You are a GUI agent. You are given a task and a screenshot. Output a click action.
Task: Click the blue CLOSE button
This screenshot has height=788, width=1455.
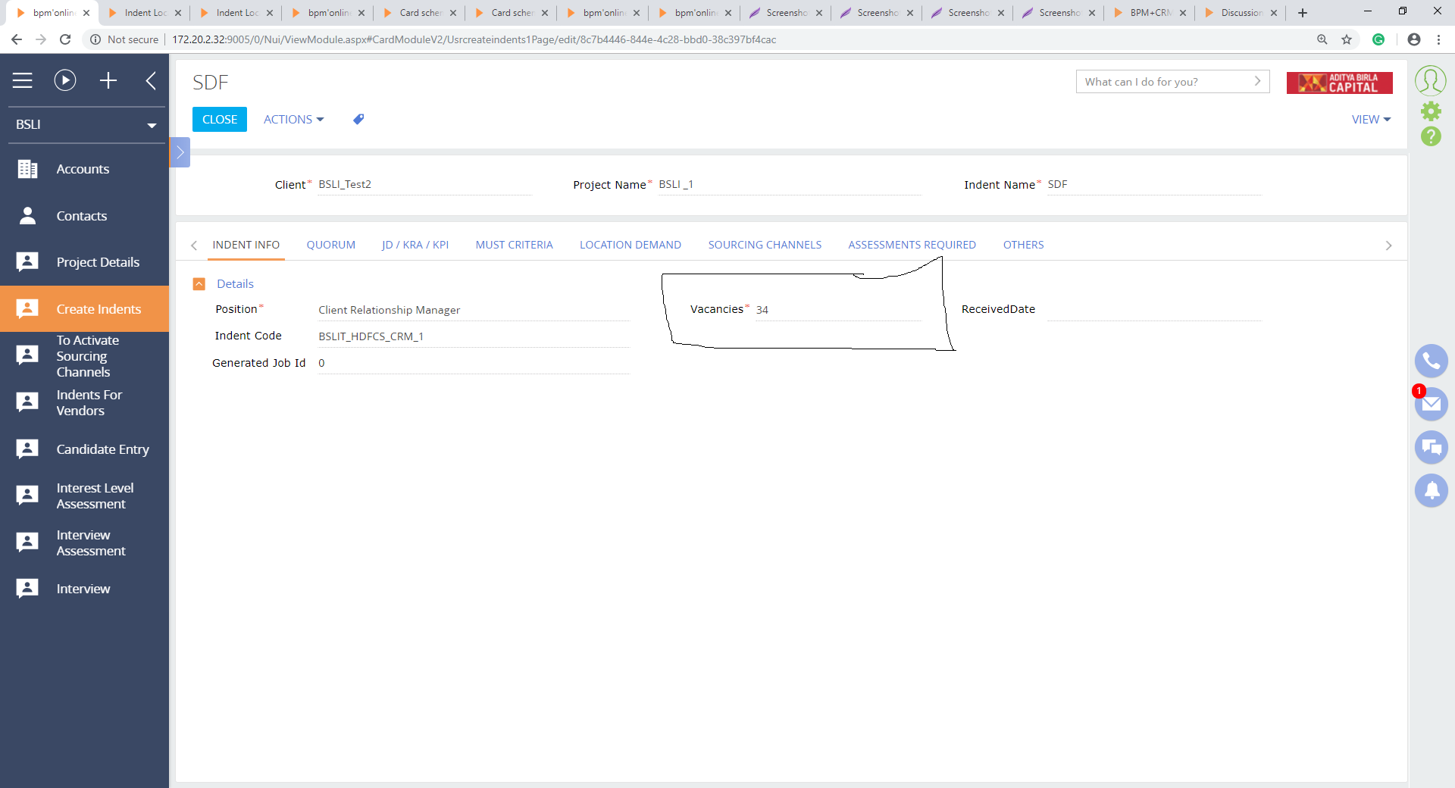point(220,120)
